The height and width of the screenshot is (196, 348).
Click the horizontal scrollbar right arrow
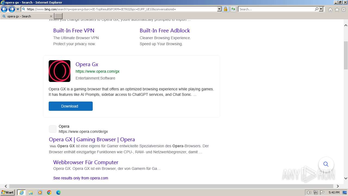[338, 186]
